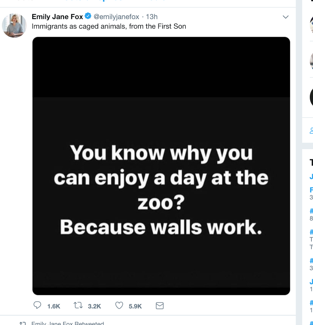Screen dimensions: 313x325
Task: Click the 1.6K reply count
Action: pyautogui.click(x=54, y=306)
